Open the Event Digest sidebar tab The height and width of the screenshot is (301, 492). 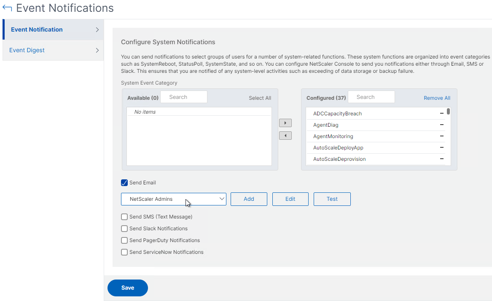[x=54, y=50]
